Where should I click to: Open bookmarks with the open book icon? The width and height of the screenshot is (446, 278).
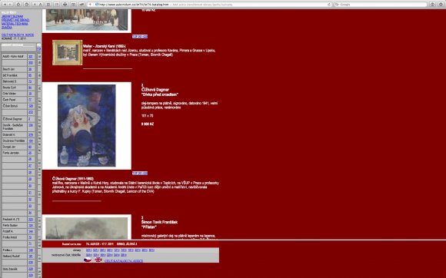coord(73,5)
